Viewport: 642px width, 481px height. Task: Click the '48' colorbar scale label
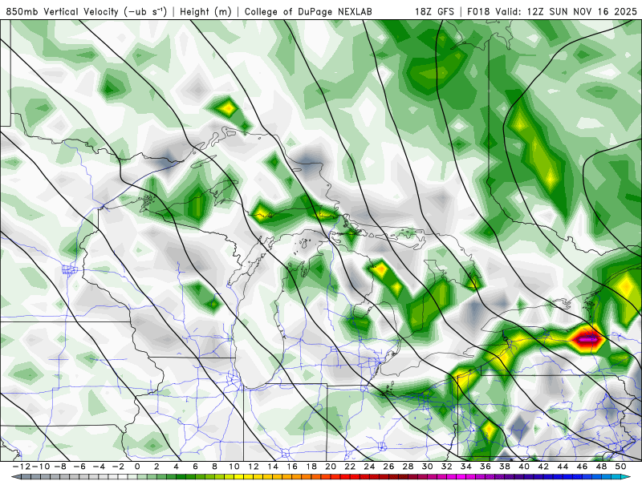tap(601, 467)
